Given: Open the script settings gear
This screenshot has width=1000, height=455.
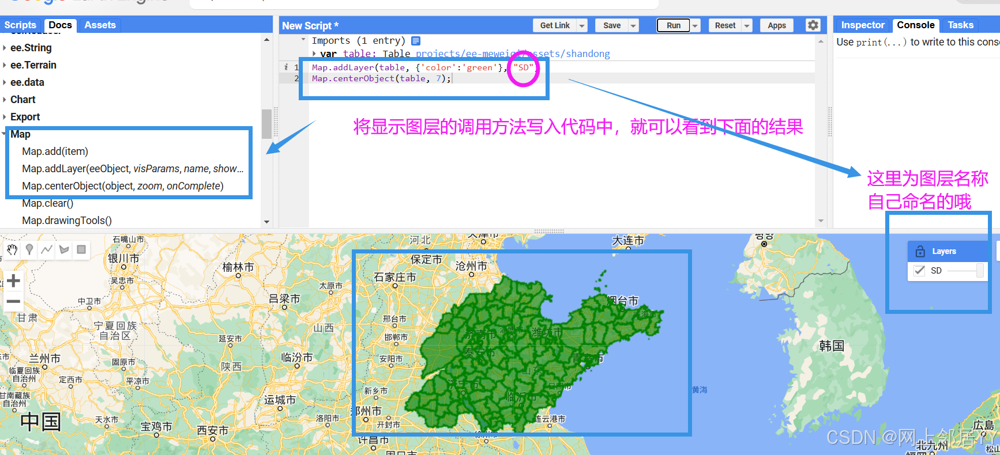Looking at the screenshot, I should click(x=813, y=25).
